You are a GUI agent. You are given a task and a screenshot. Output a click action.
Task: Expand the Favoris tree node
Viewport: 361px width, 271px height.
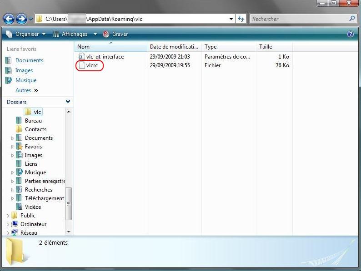click(12, 147)
